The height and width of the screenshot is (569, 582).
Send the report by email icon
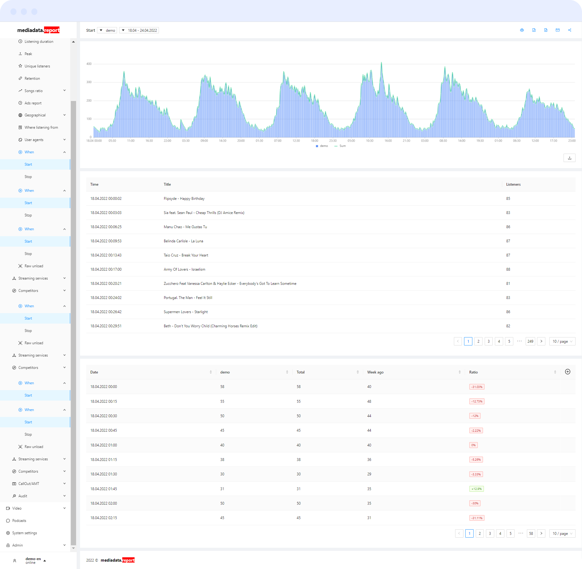pos(558,30)
